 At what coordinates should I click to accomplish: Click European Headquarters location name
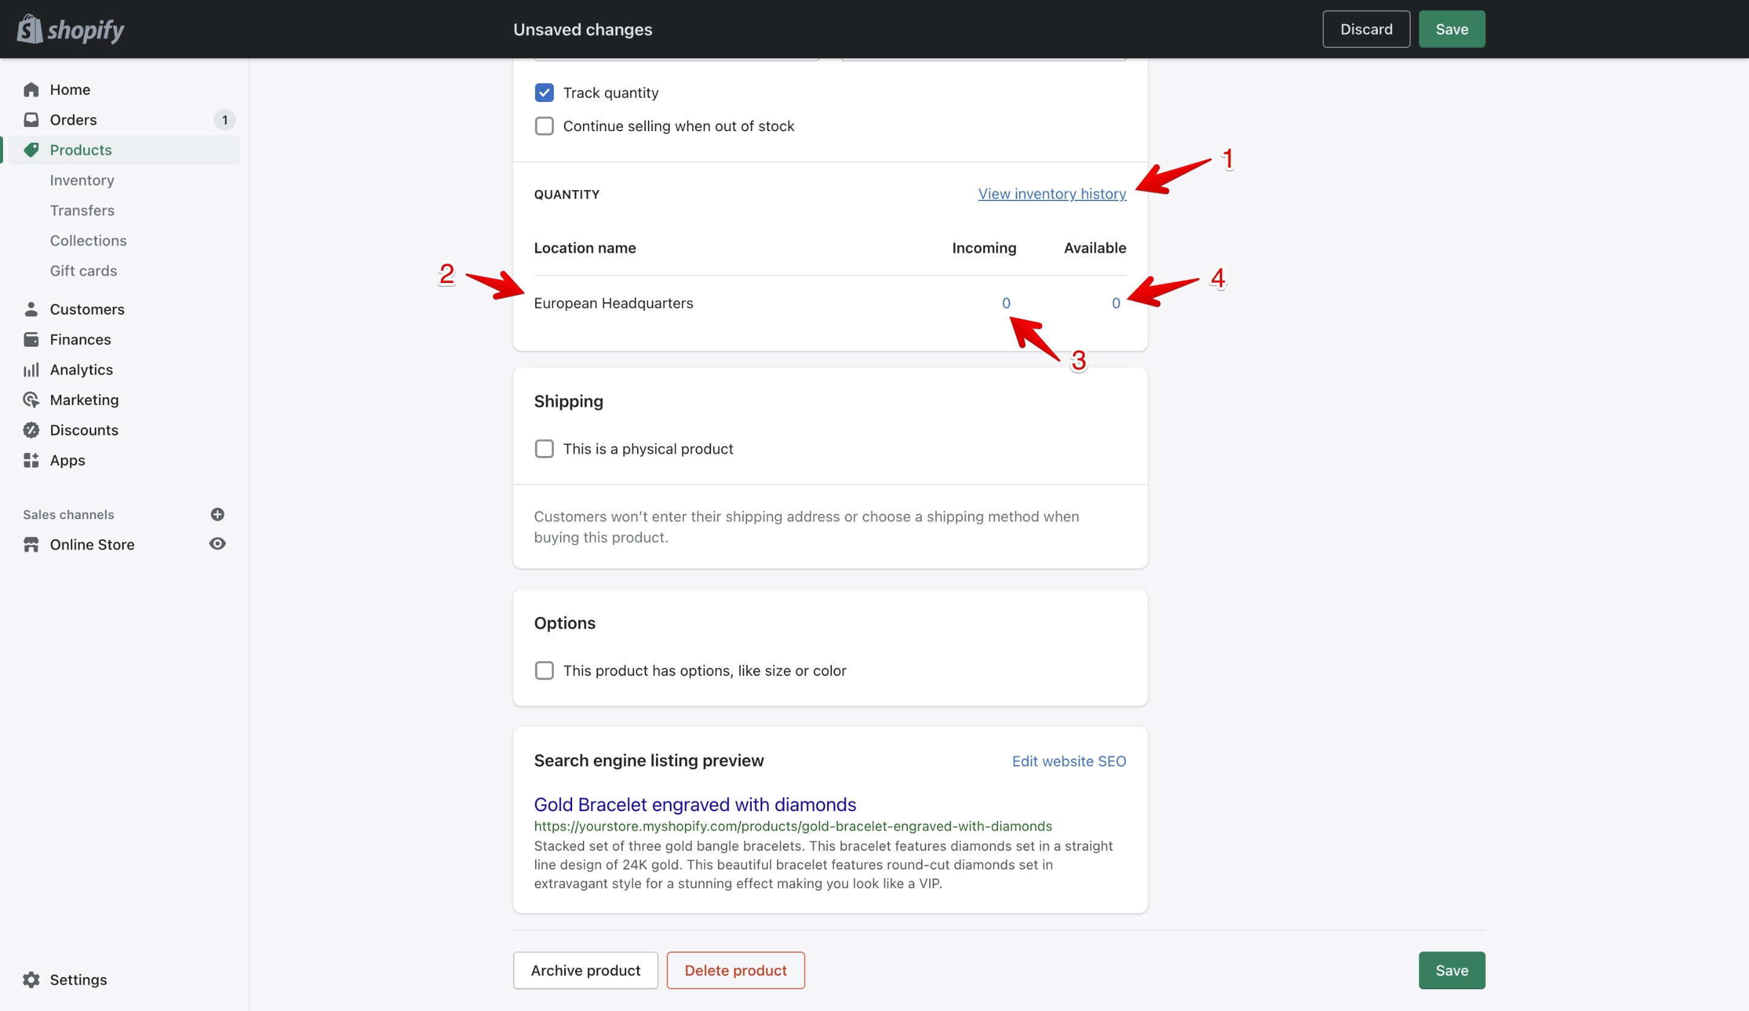(x=613, y=303)
